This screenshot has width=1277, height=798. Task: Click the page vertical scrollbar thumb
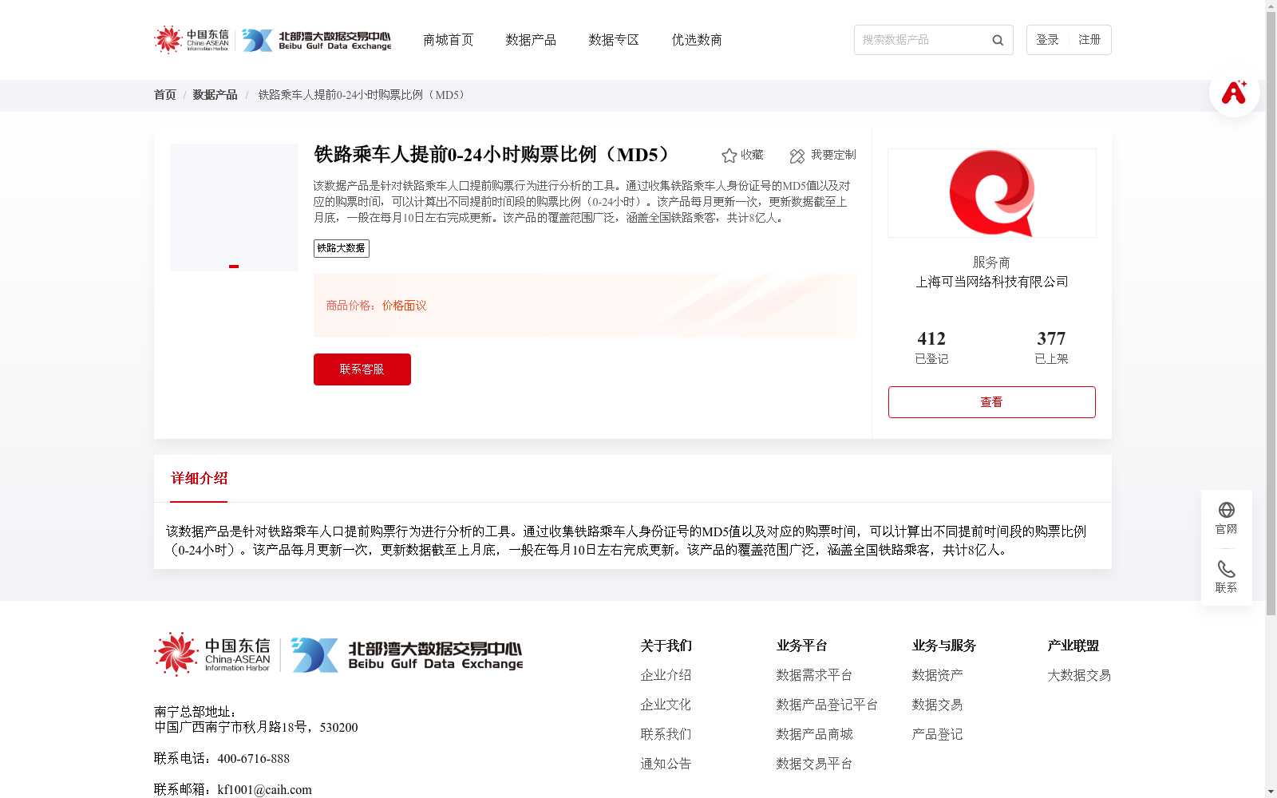coord(1271,314)
